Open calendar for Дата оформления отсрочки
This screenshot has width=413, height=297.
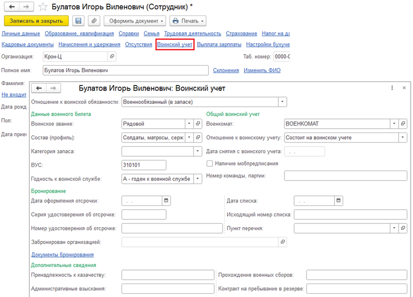click(x=166, y=200)
